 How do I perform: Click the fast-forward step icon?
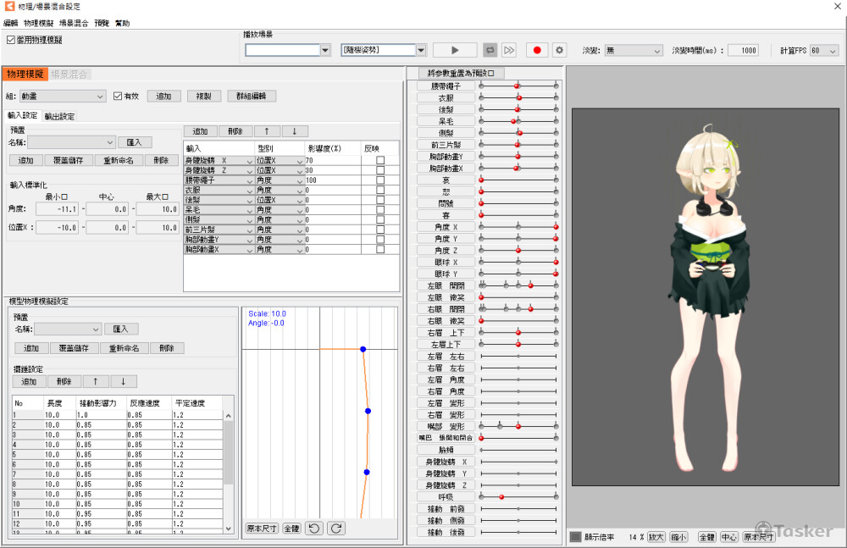click(x=509, y=51)
